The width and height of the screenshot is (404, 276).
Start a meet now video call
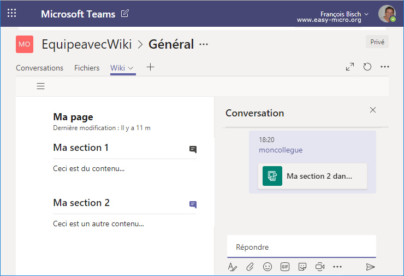tap(320, 267)
